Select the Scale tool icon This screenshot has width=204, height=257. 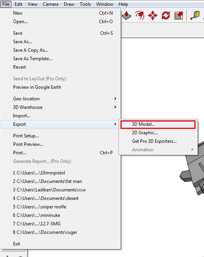pos(179,15)
